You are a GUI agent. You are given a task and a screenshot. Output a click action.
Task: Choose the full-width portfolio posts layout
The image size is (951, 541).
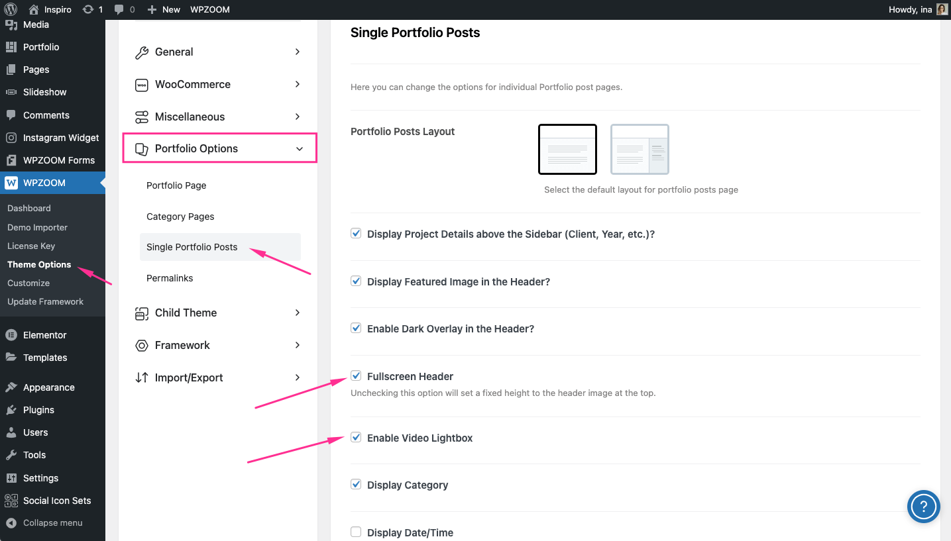(x=567, y=149)
